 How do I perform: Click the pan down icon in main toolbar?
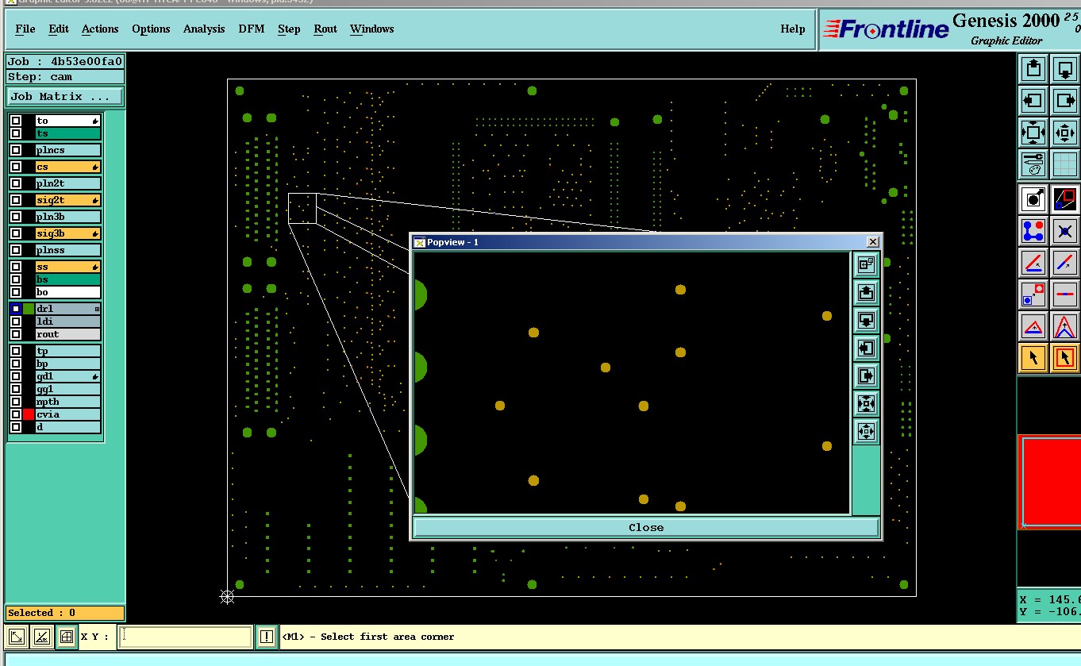pyautogui.click(x=1065, y=69)
